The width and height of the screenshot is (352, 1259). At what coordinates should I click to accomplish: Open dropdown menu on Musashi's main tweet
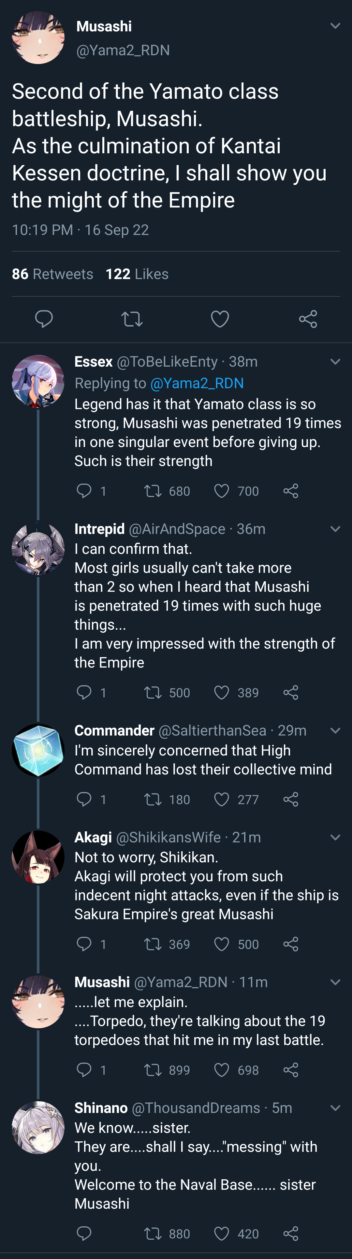pyautogui.click(x=335, y=26)
